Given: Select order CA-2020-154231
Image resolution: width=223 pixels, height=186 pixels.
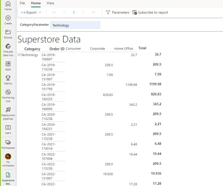Looking at the screenshot, I should 48,127.
